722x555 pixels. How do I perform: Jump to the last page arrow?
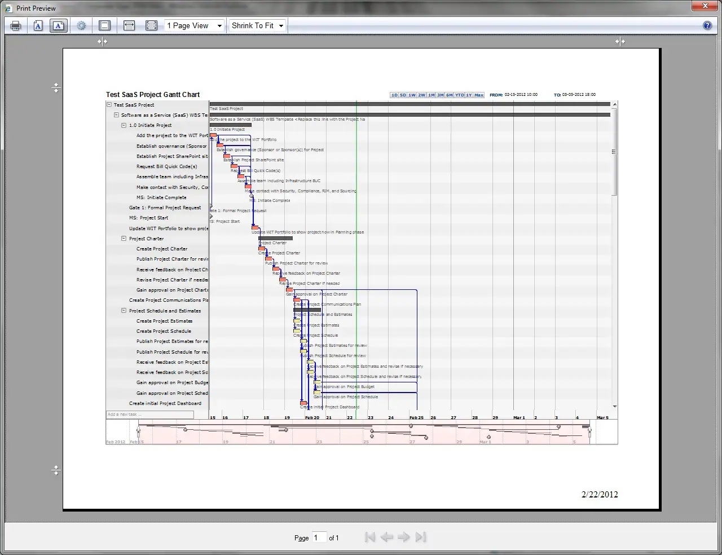pyautogui.click(x=420, y=537)
